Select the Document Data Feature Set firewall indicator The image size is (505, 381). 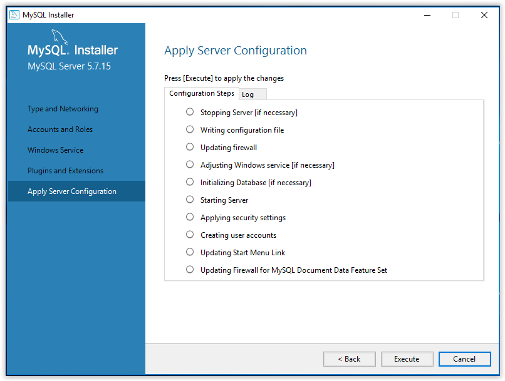pyautogui.click(x=190, y=270)
